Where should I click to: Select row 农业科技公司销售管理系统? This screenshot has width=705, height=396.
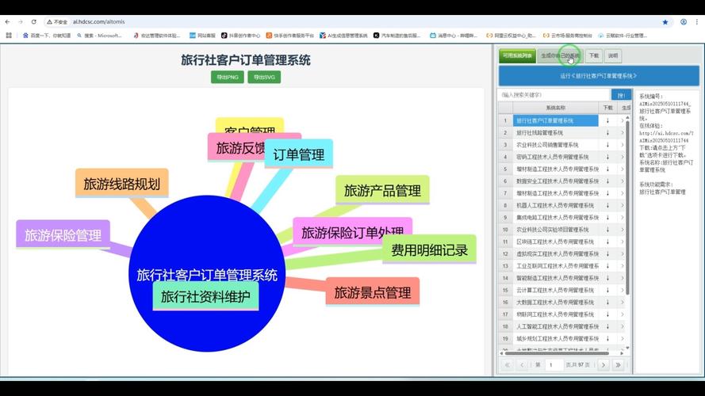pyautogui.click(x=556, y=145)
